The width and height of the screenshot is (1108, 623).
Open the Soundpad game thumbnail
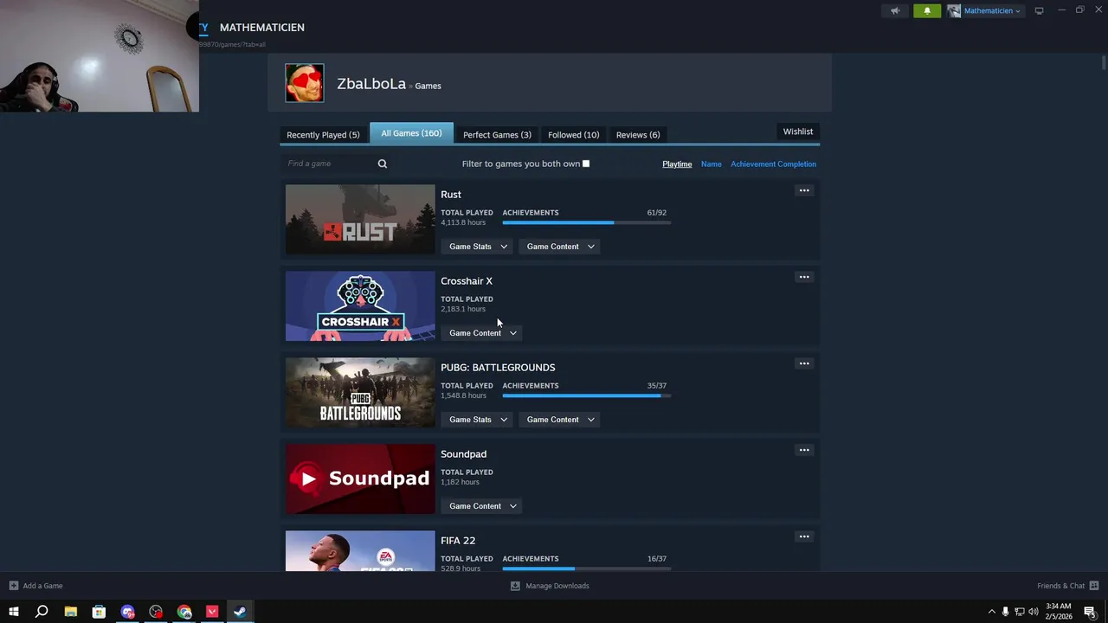[x=360, y=478]
